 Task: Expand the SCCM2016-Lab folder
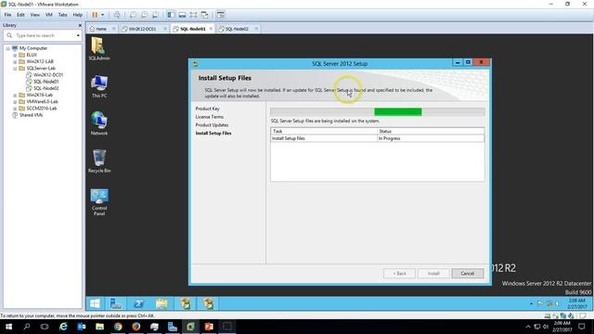pos(15,109)
